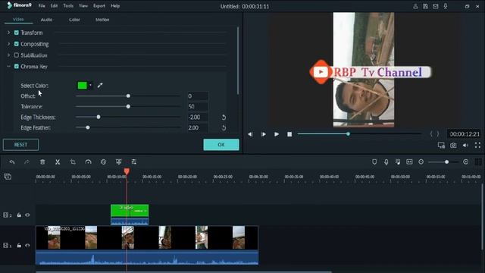485x273 pixels.
Task: Open the Tools menu
Action: click(x=68, y=6)
